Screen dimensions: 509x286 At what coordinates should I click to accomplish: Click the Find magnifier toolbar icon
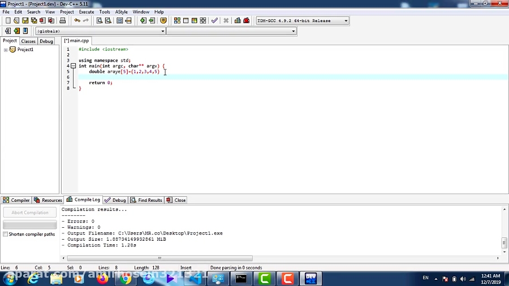[x=100, y=21]
